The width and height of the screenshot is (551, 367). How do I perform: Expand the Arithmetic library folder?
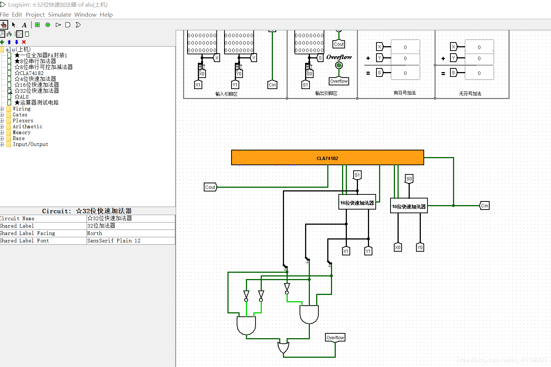[2, 127]
